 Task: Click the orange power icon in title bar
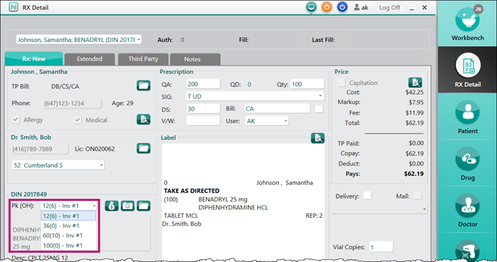click(327, 7)
